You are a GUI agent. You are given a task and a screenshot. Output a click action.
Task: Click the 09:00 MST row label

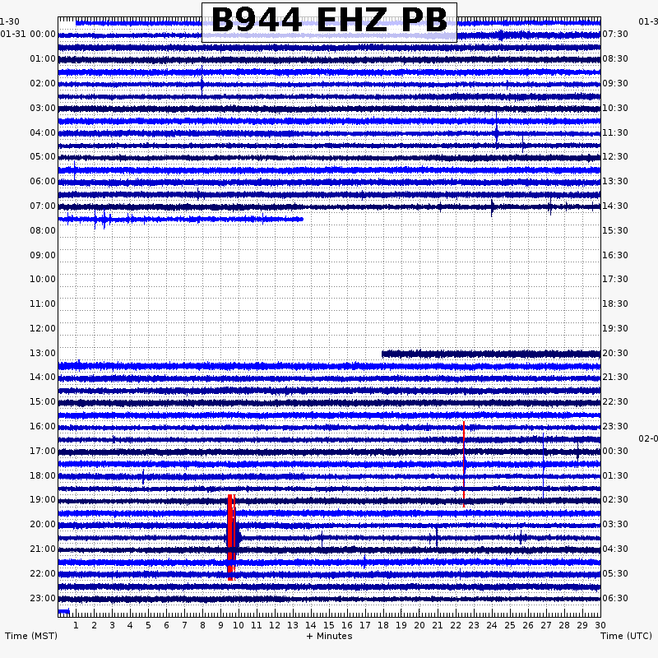pyautogui.click(x=43, y=255)
